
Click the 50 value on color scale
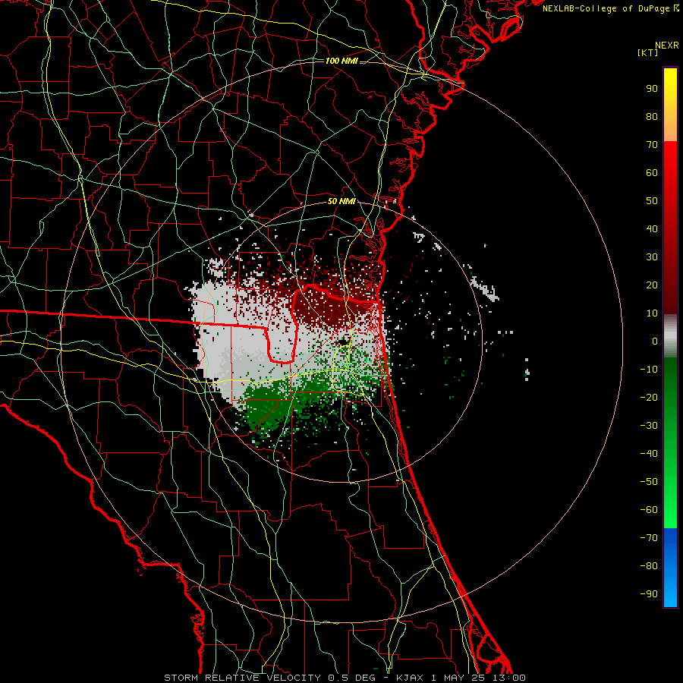pyautogui.click(x=652, y=201)
